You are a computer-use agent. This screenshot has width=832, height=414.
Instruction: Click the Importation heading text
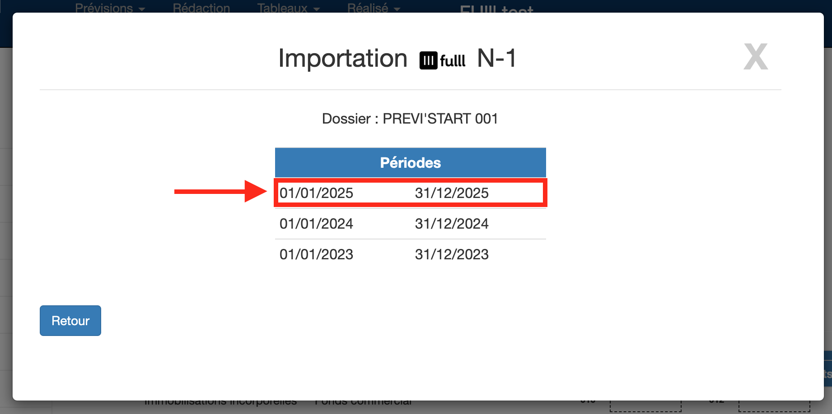click(343, 58)
